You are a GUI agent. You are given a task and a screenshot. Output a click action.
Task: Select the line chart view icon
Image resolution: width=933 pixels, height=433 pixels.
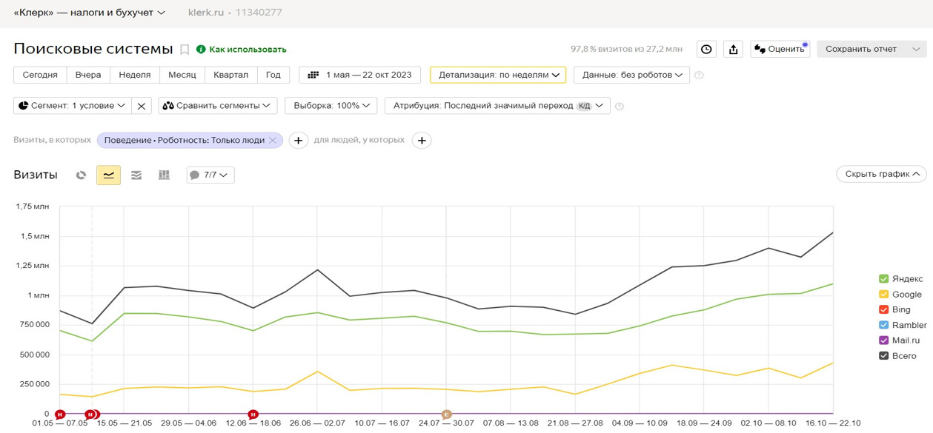108,175
